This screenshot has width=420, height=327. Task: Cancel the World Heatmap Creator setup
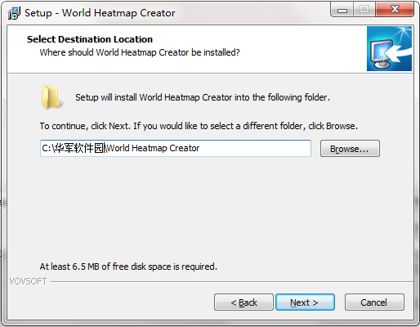pos(374,302)
